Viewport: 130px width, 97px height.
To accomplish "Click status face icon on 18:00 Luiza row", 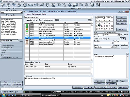I will [27, 44].
